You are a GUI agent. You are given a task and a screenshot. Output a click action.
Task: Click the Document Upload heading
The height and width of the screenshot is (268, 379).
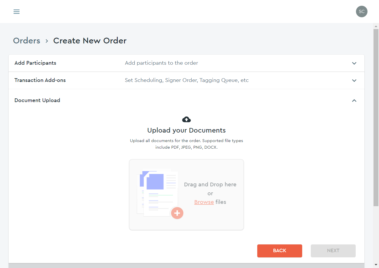point(37,100)
